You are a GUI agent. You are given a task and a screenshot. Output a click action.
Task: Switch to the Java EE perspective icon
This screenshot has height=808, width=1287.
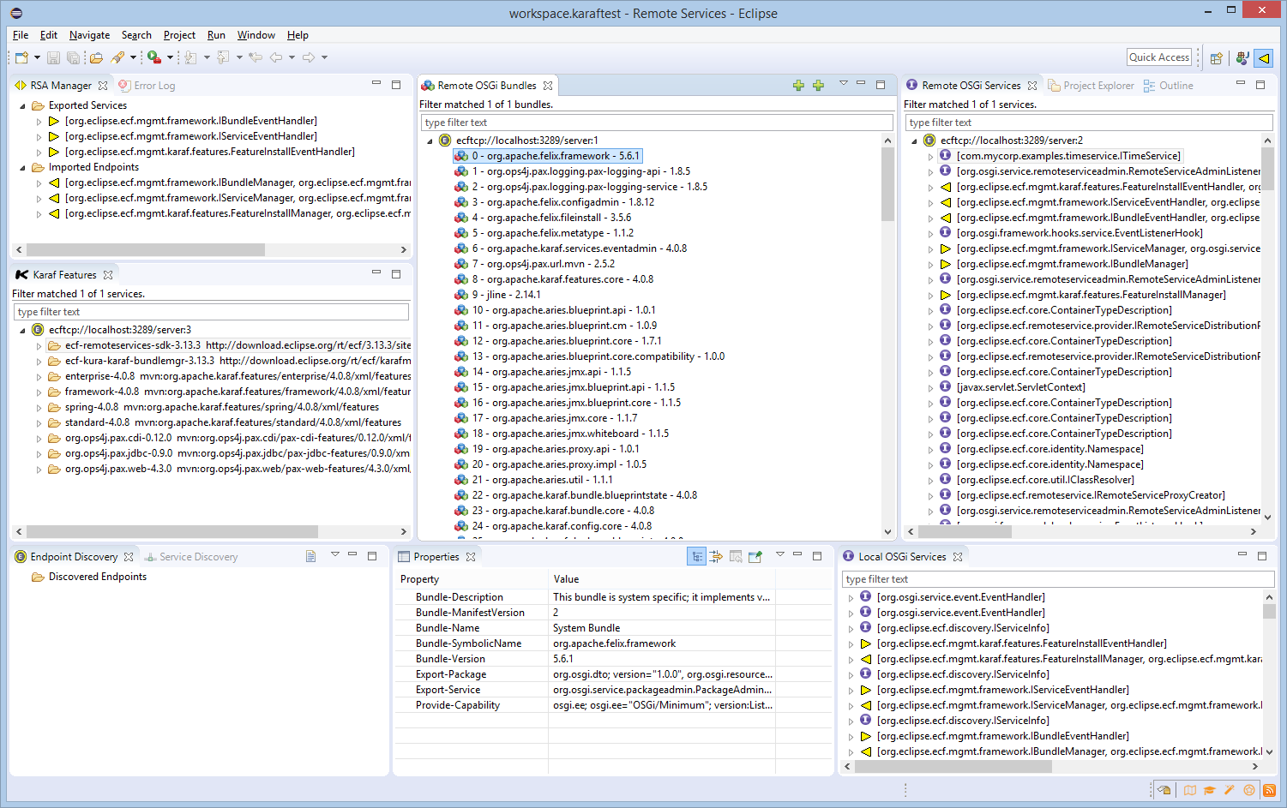tap(1242, 58)
